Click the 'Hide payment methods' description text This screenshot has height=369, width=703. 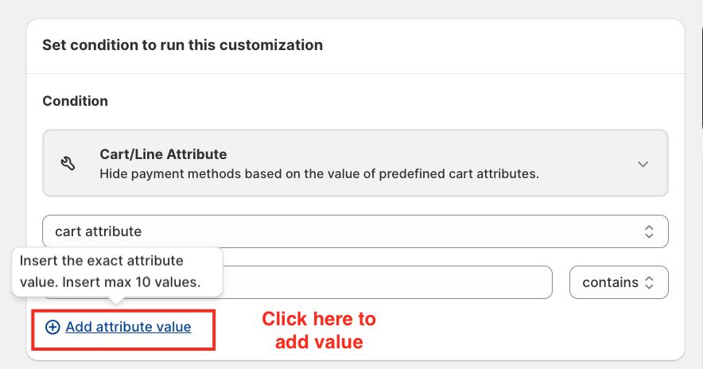point(319,173)
